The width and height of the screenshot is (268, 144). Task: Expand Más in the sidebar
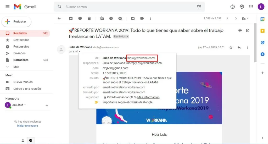click(x=16, y=67)
